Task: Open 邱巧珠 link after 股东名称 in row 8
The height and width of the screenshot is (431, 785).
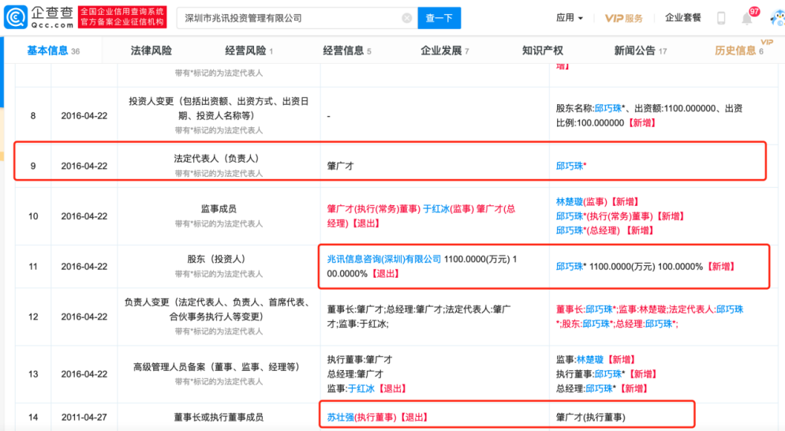Action: click(x=607, y=108)
